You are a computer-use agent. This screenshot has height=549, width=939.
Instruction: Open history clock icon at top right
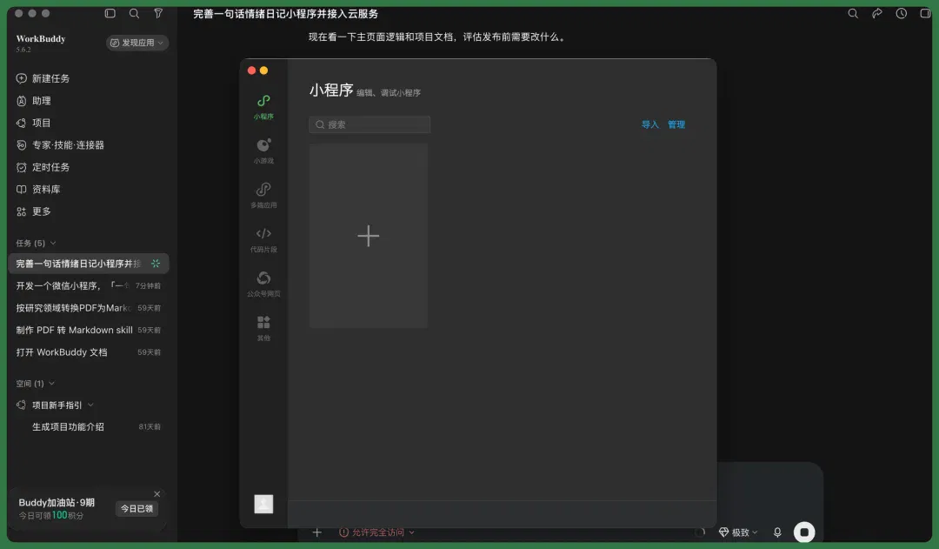tap(902, 13)
